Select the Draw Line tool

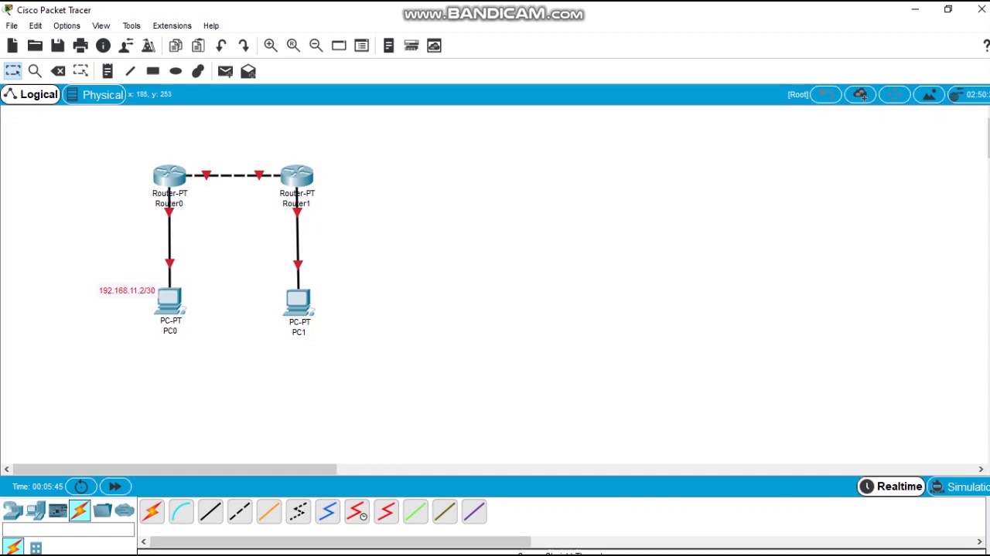130,71
